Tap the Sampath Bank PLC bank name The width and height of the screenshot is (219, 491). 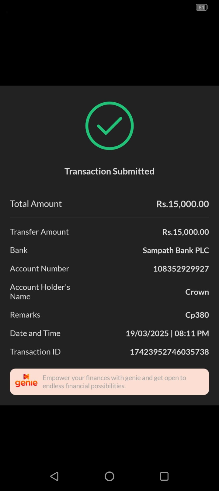(x=176, y=250)
